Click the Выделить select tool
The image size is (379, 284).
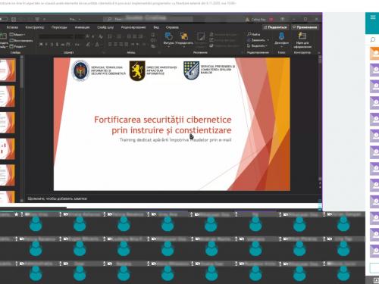click(257, 46)
